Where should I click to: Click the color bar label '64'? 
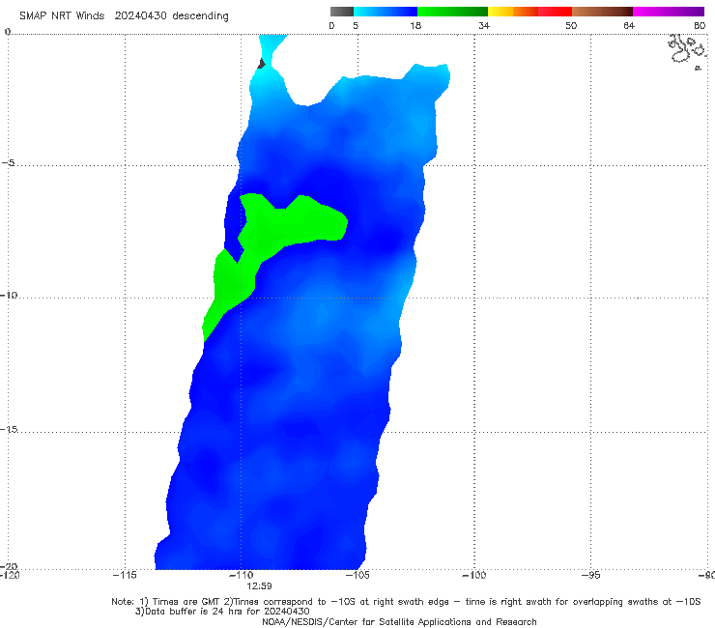(x=629, y=25)
